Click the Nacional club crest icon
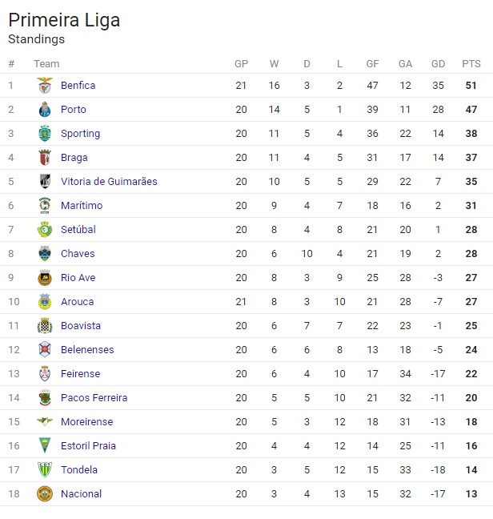This screenshot has width=493, height=519. pyautogui.click(x=45, y=494)
